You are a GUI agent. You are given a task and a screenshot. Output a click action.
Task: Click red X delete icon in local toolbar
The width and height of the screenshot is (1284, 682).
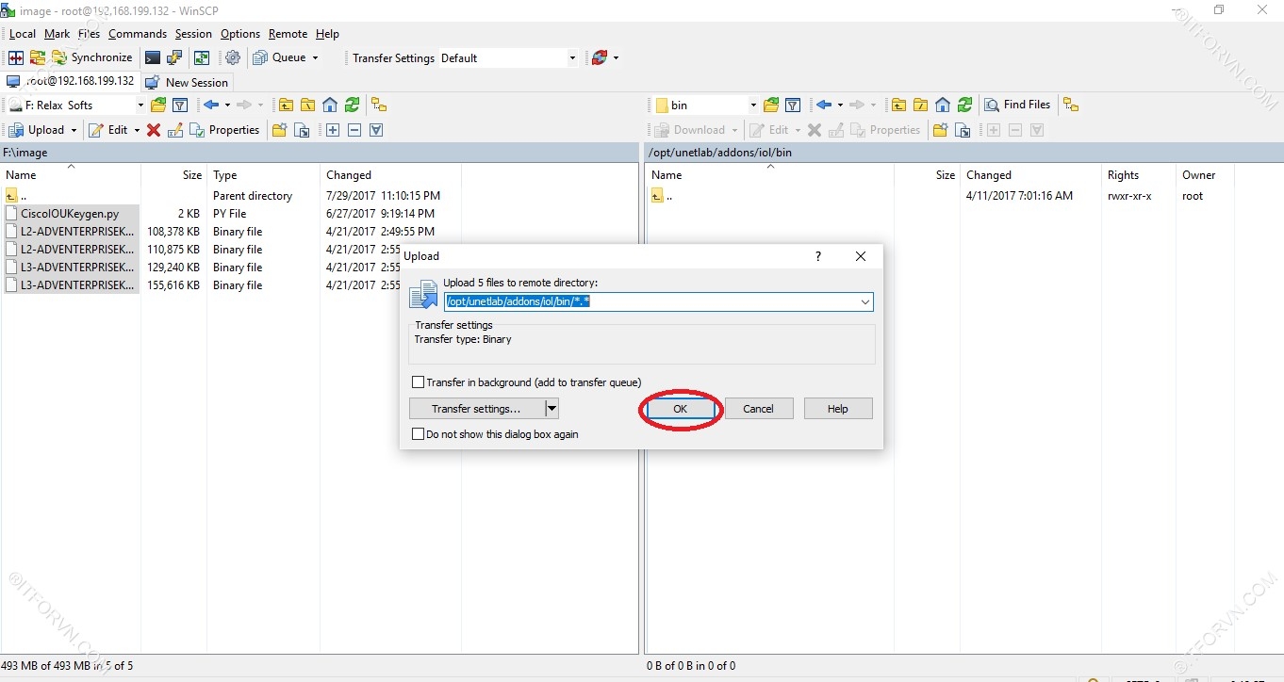tap(154, 130)
